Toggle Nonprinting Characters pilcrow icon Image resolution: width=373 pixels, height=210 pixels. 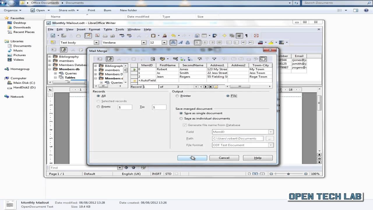click(247, 36)
